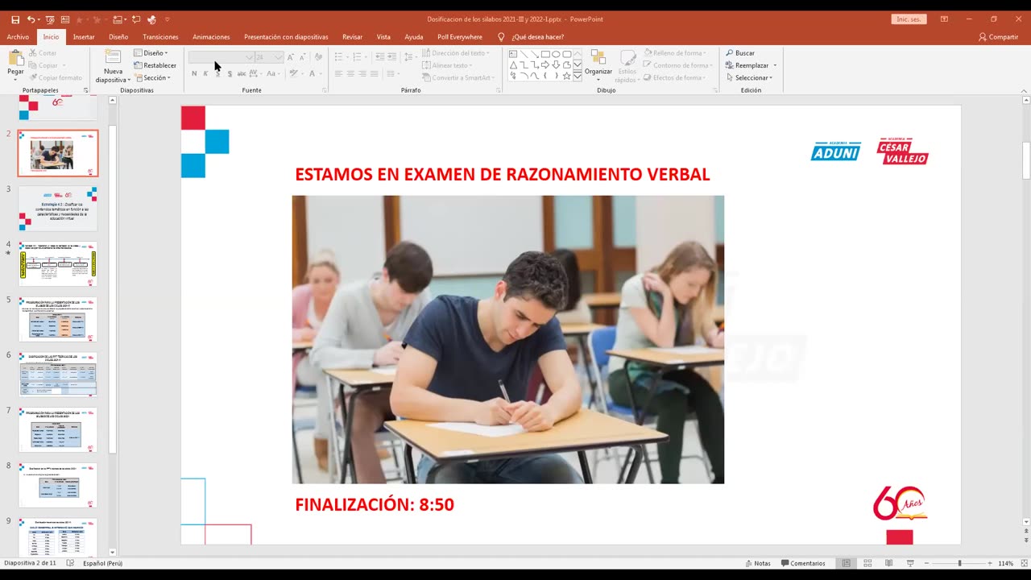1031x580 pixels.
Task: Switch to the Animaciones tab
Action: coord(211,37)
